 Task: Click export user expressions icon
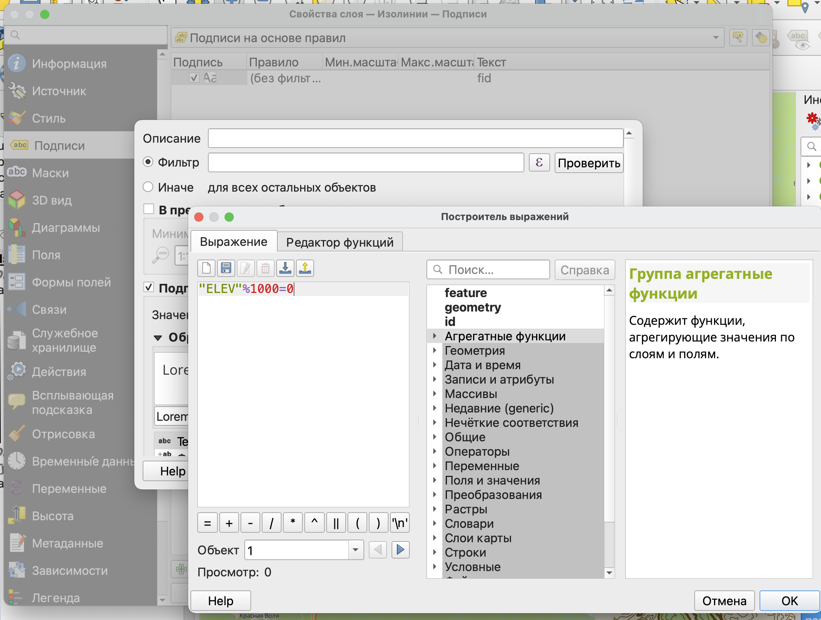tap(305, 269)
